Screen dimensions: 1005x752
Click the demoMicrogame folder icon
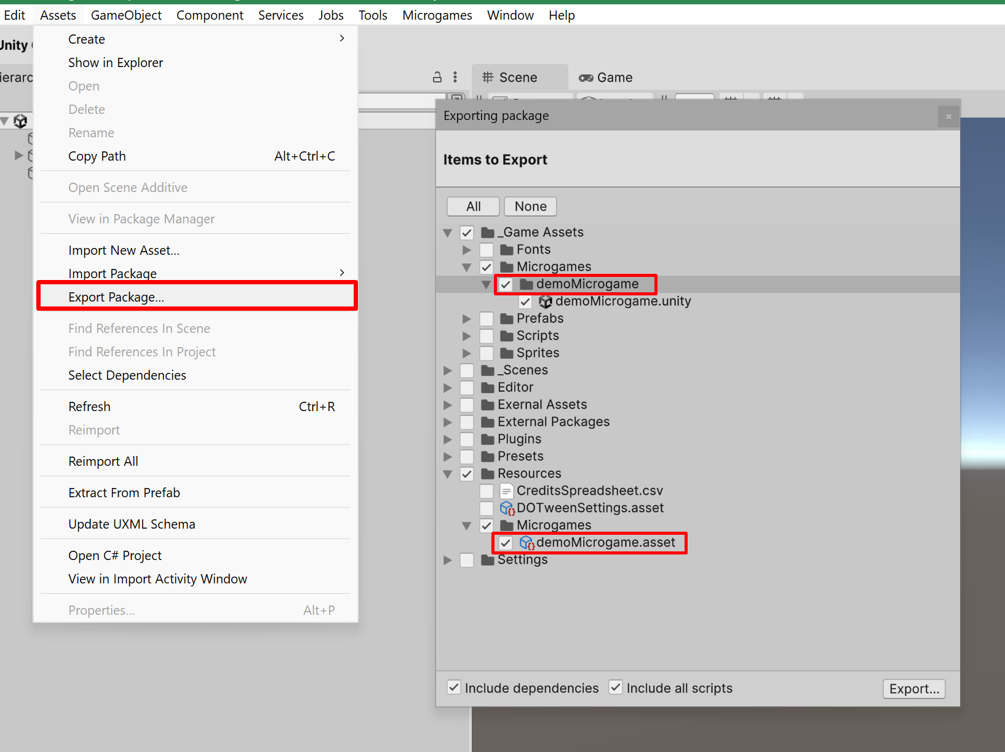pyautogui.click(x=526, y=284)
